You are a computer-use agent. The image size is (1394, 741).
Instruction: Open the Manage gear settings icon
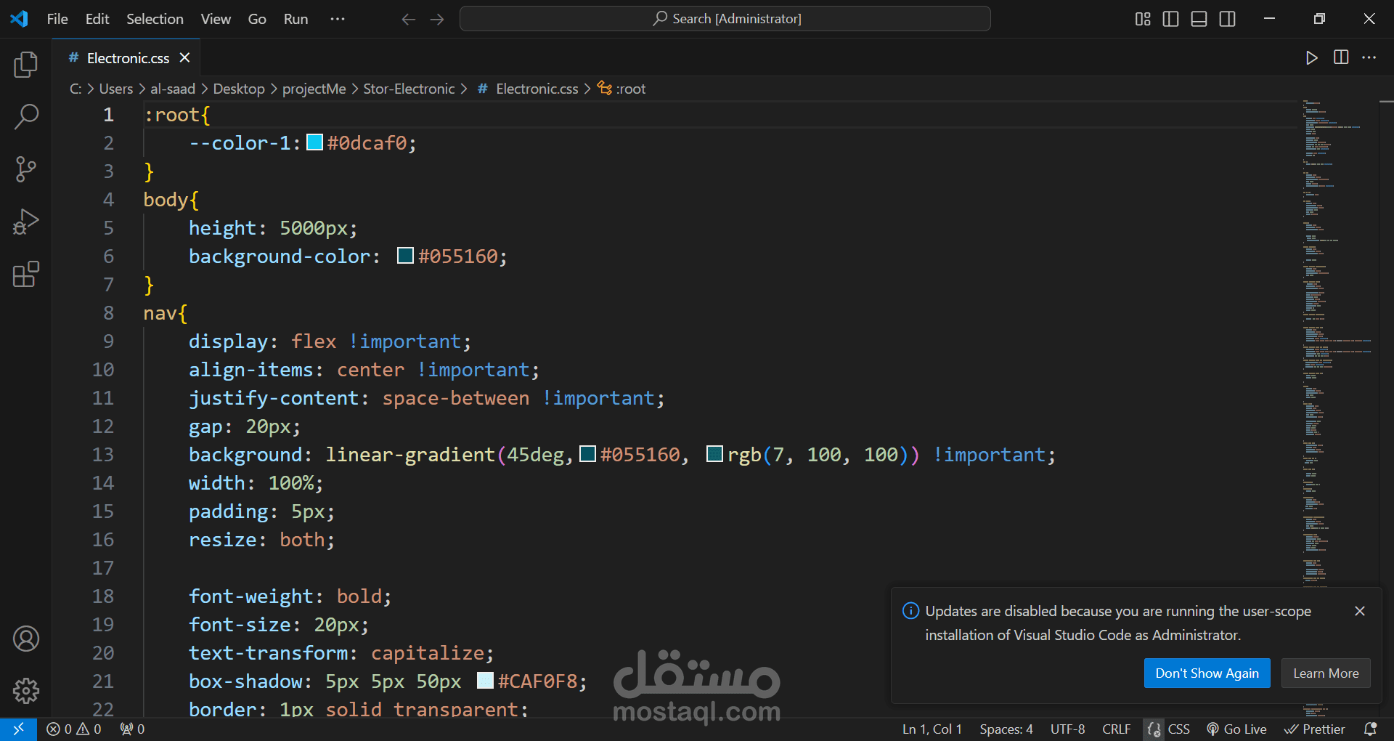coord(26,691)
